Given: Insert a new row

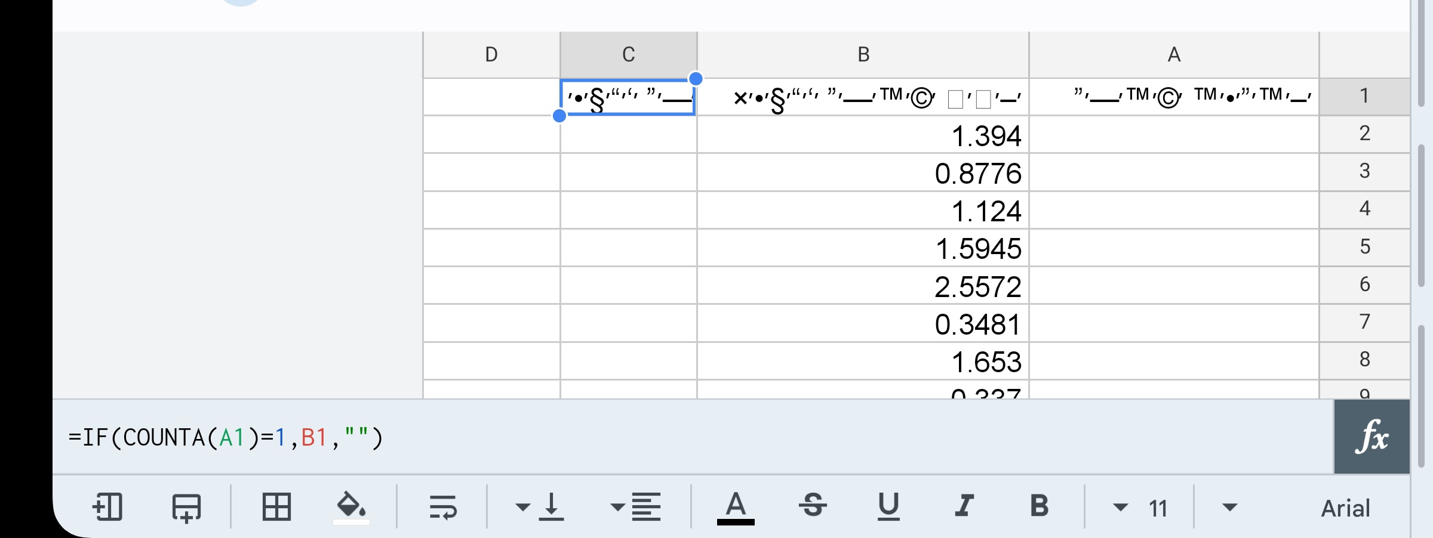Looking at the screenshot, I should click(x=185, y=508).
